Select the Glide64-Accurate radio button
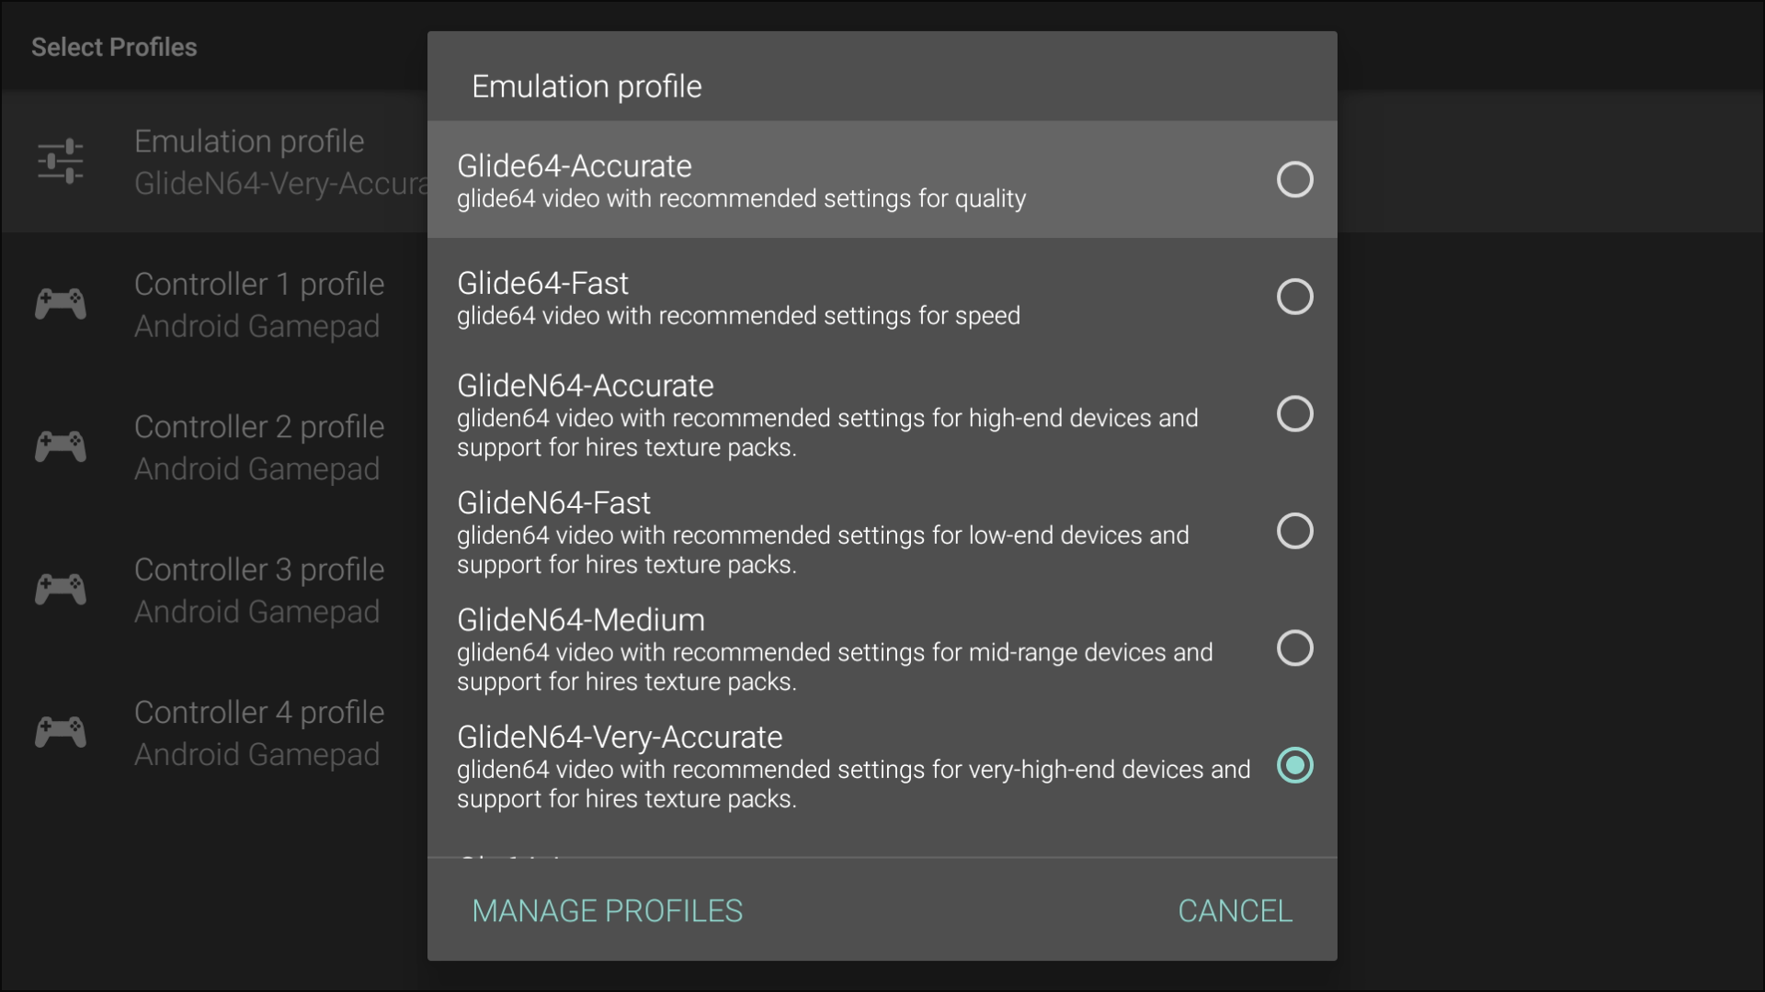1765x992 pixels. click(1294, 180)
